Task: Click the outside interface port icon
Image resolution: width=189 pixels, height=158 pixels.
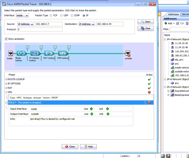Action: click(128, 53)
